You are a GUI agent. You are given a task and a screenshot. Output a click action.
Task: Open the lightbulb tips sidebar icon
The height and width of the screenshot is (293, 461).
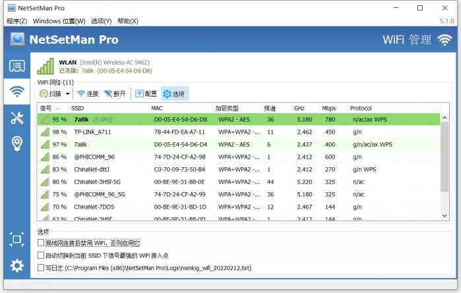[x=17, y=144]
